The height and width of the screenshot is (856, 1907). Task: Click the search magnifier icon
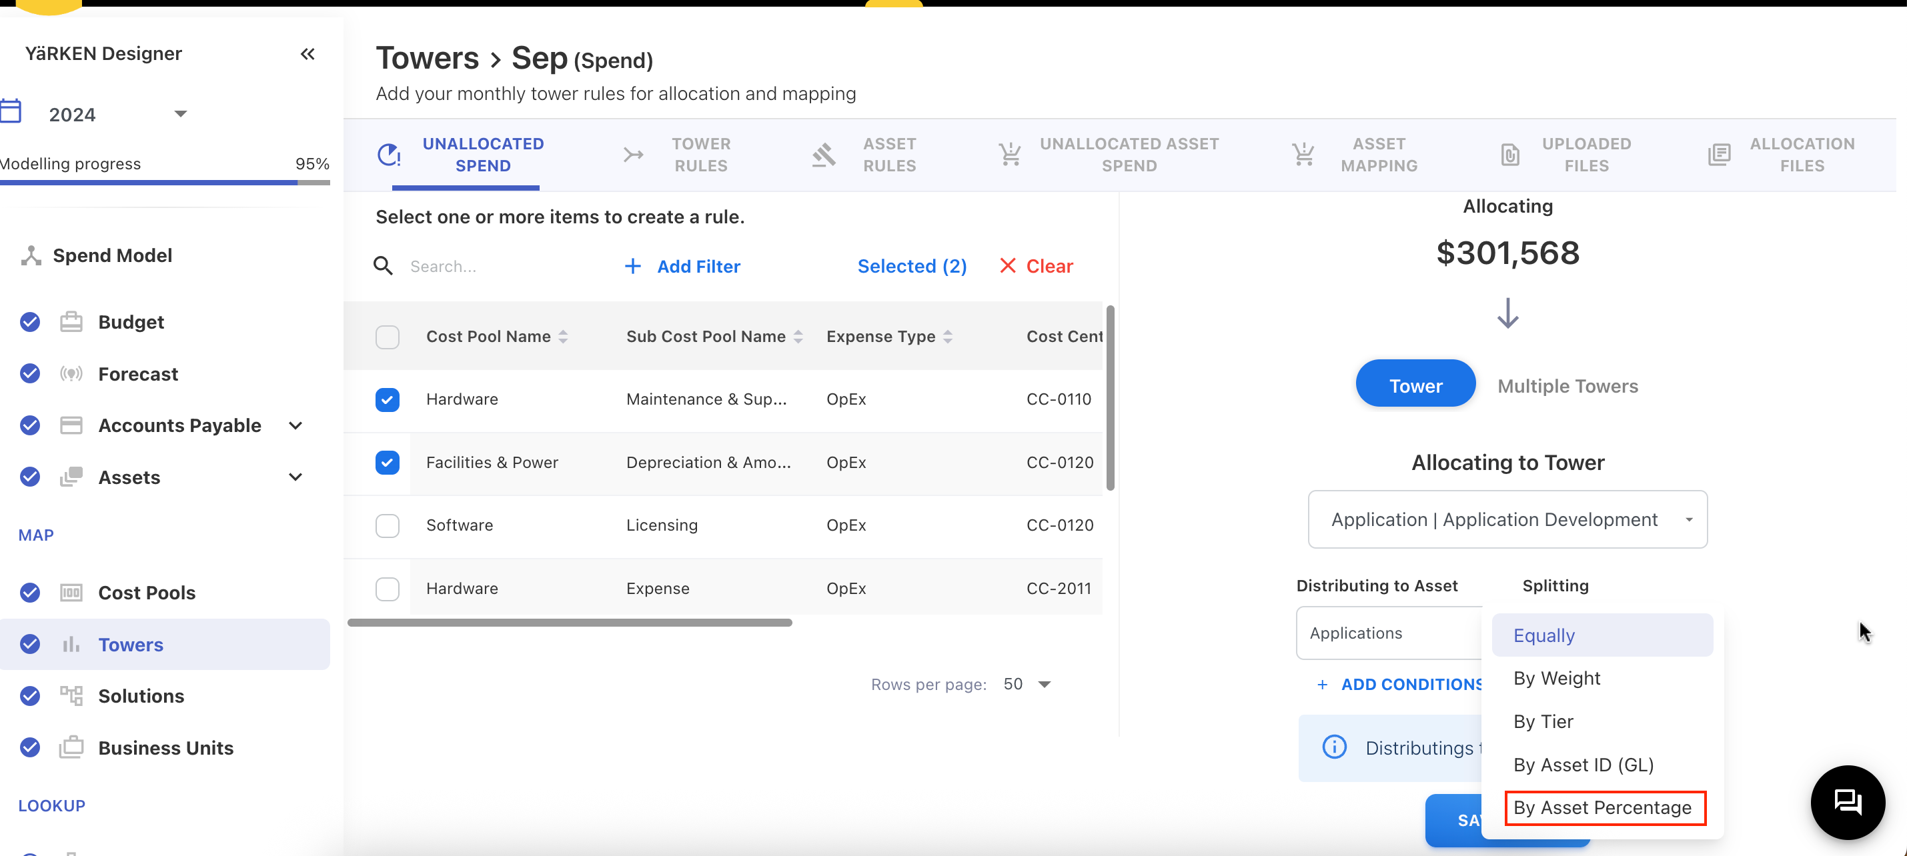383,265
